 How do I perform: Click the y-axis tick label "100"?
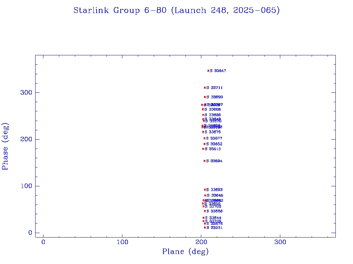[26, 186]
